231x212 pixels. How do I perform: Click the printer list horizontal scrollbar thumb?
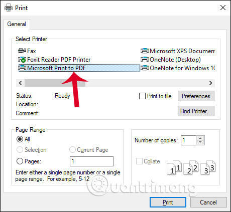click(55, 83)
